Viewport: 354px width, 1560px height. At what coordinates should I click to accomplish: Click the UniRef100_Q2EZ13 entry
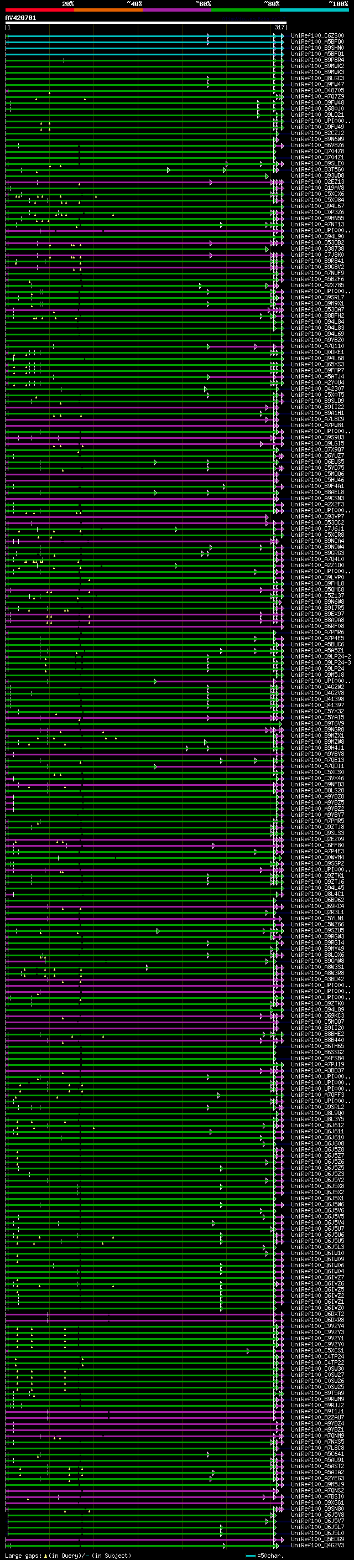pos(317,182)
